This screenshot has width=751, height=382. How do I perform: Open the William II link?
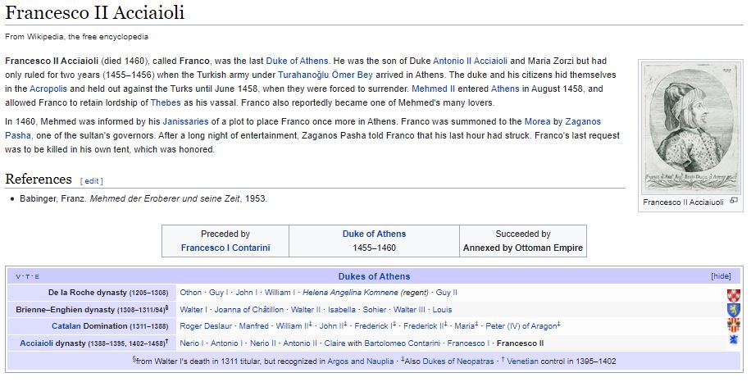click(292, 326)
